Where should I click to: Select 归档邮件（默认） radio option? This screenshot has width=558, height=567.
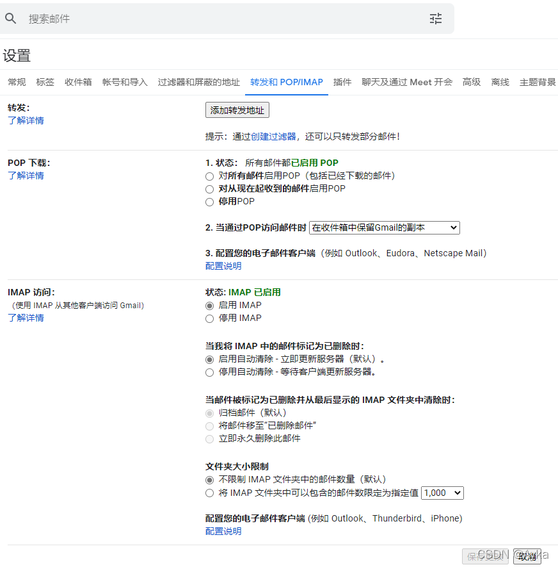coord(209,413)
